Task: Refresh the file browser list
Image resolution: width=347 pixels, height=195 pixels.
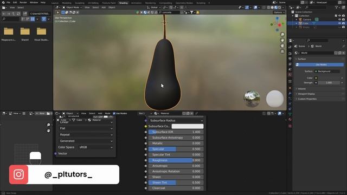Action: [x=18, y=14]
